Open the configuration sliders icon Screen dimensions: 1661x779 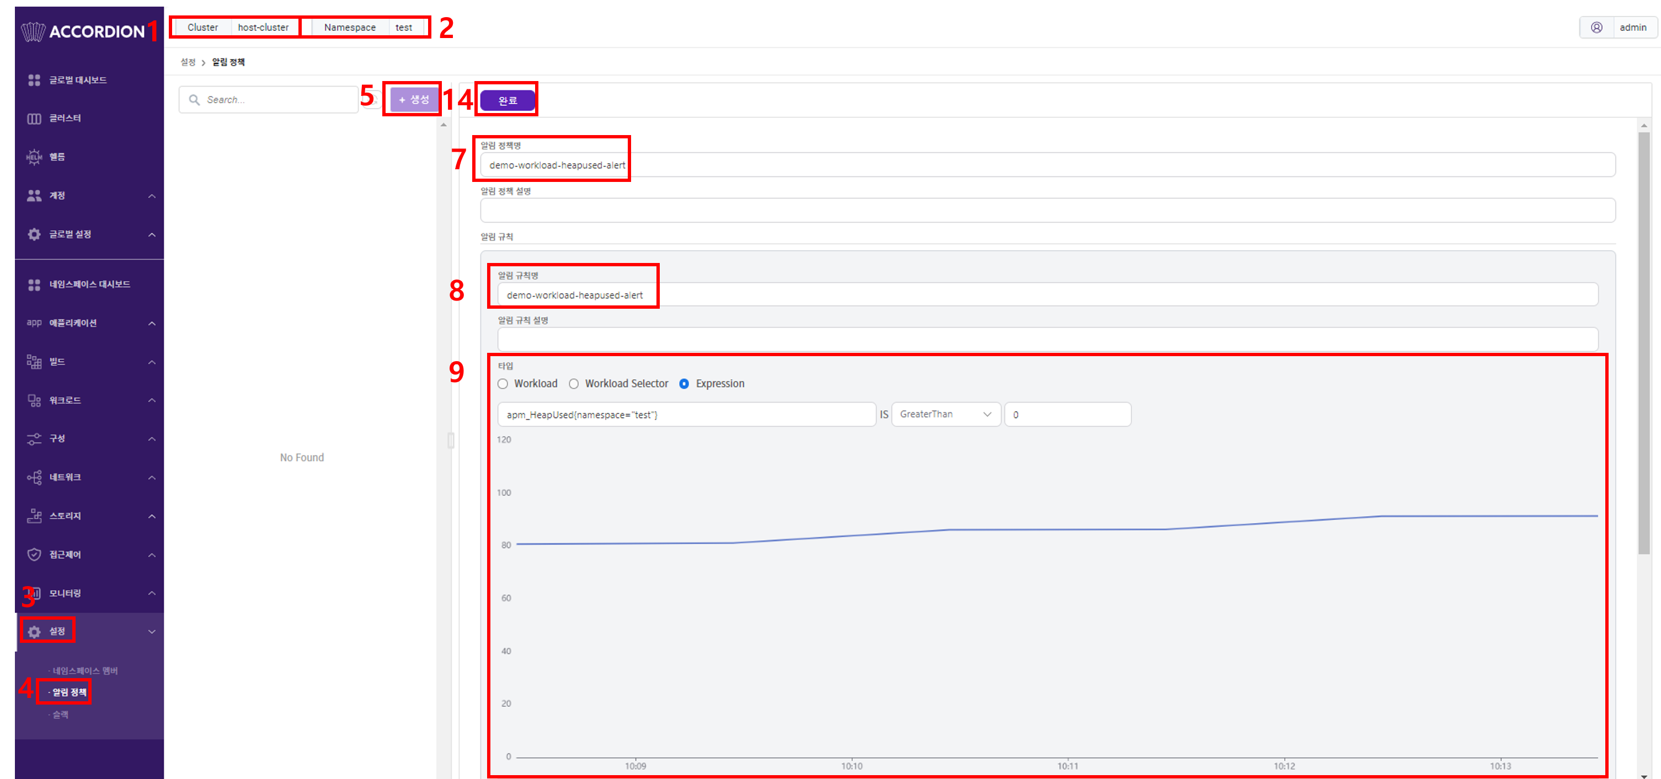(x=34, y=439)
